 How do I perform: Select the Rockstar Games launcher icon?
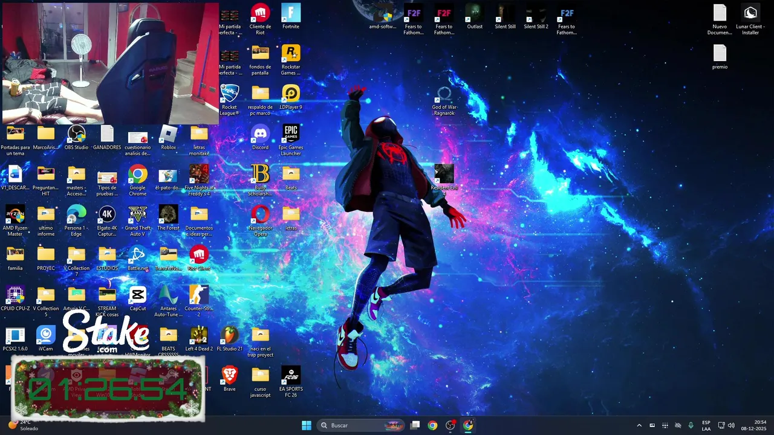[x=291, y=59]
